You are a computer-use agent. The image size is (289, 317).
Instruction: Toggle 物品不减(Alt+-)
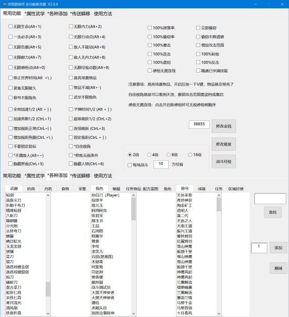(x=71, y=87)
